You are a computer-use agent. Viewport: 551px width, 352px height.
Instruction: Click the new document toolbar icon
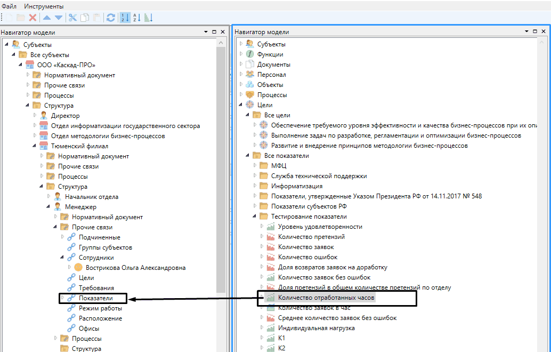click(10, 18)
